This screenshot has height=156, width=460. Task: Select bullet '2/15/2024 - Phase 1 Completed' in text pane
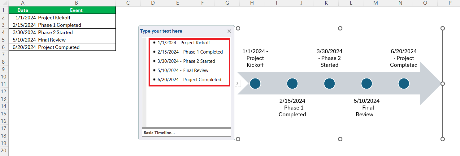pos(190,52)
